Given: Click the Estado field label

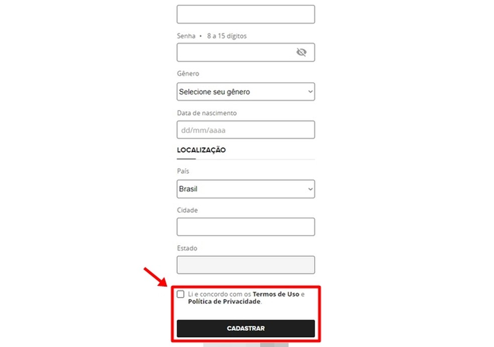Looking at the screenshot, I should pyautogui.click(x=187, y=249).
